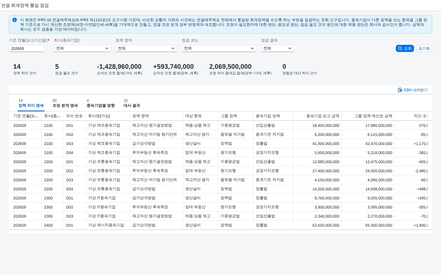Screen dimensions: 441x275
Task: Switch to the 종속기업별 영향 tab
Action: pyautogui.click(x=101, y=103)
